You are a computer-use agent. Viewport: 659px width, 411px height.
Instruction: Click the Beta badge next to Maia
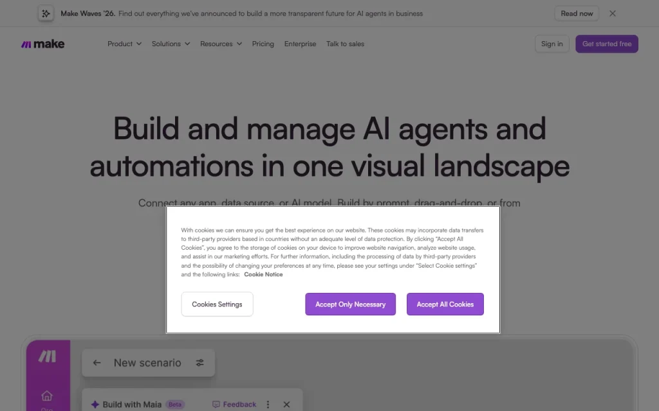coord(175,405)
